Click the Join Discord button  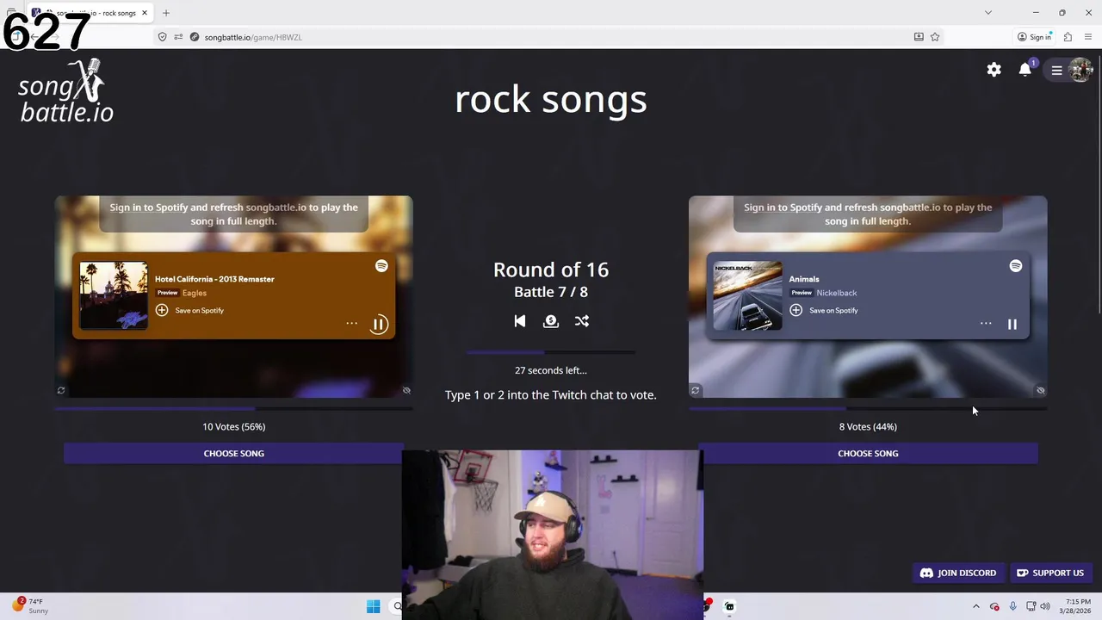point(958,573)
